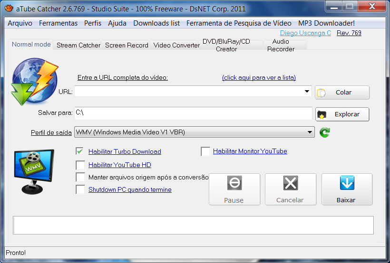Click the aTube Catcher title bar icon

coord(9,8)
